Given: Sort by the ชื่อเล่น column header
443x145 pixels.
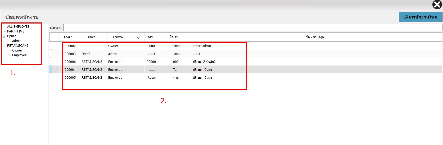Looking at the screenshot, I should tap(176, 37).
